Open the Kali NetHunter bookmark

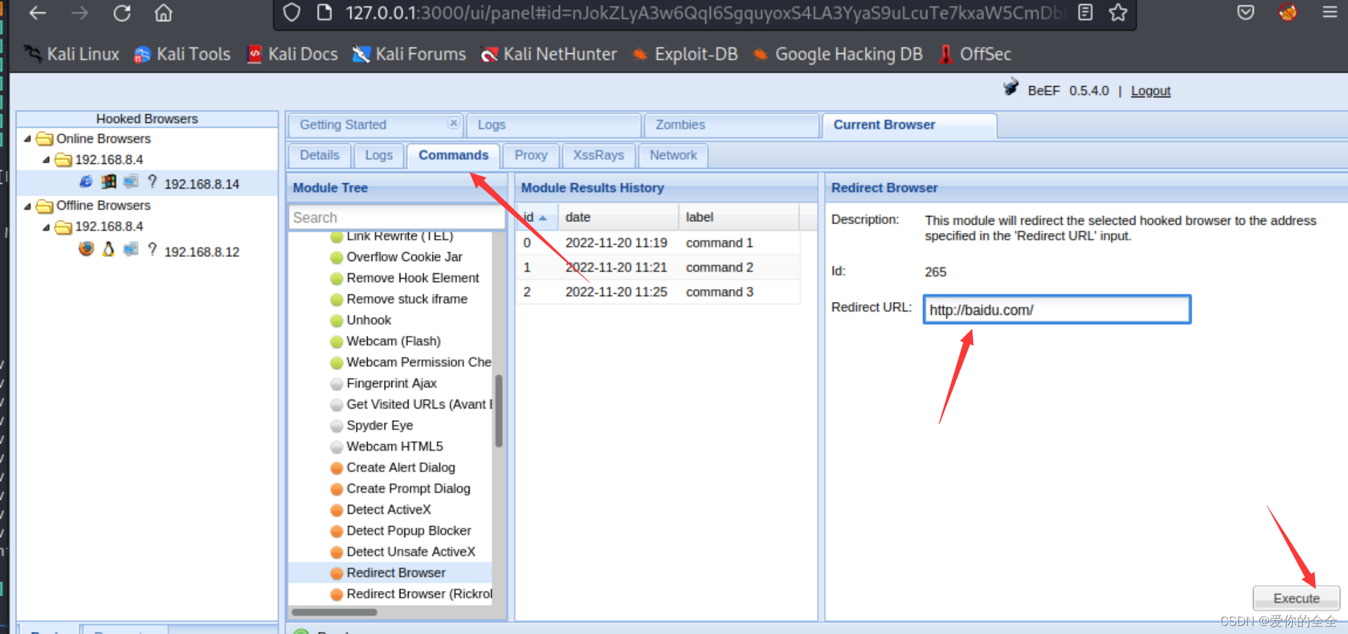click(548, 54)
